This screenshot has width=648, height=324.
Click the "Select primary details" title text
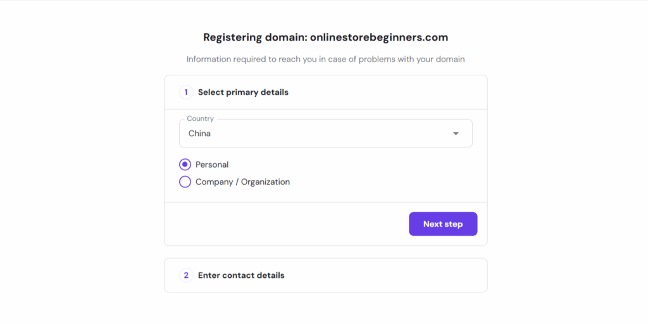coord(243,92)
